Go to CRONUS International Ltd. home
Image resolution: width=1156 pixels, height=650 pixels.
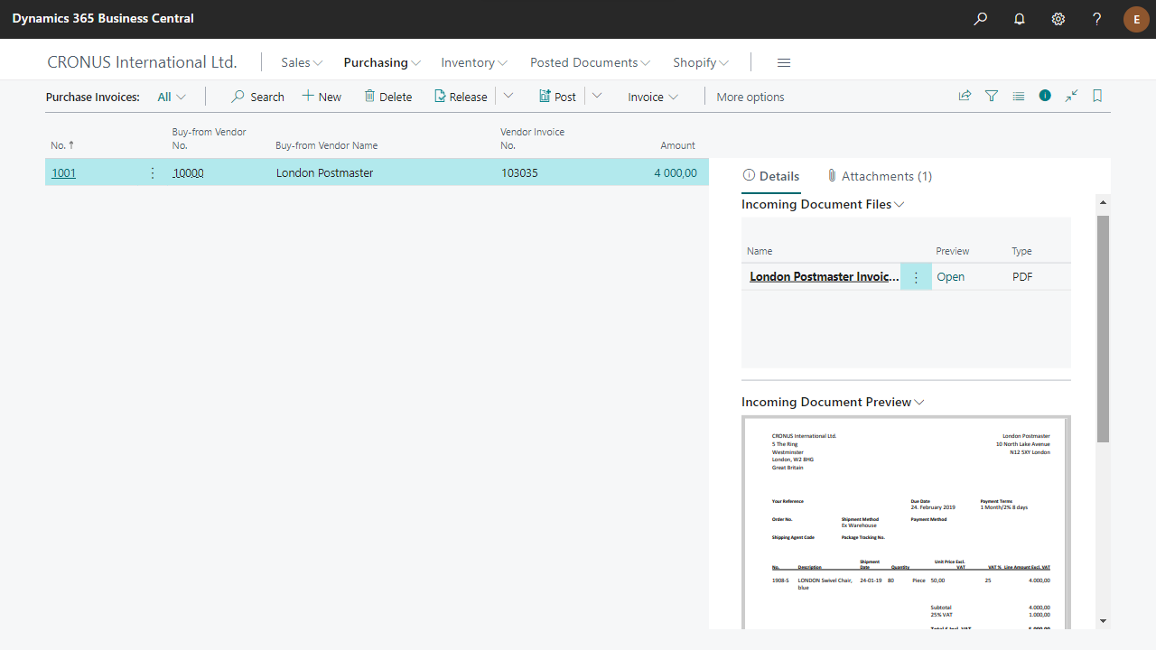click(x=142, y=62)
